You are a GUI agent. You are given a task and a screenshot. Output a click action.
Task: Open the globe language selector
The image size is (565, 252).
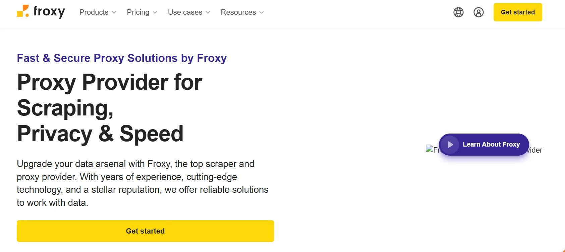tap(458, 12)
